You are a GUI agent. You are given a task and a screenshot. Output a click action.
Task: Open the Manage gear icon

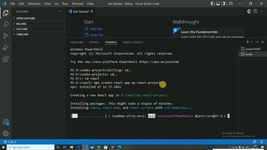click(5, 133)
